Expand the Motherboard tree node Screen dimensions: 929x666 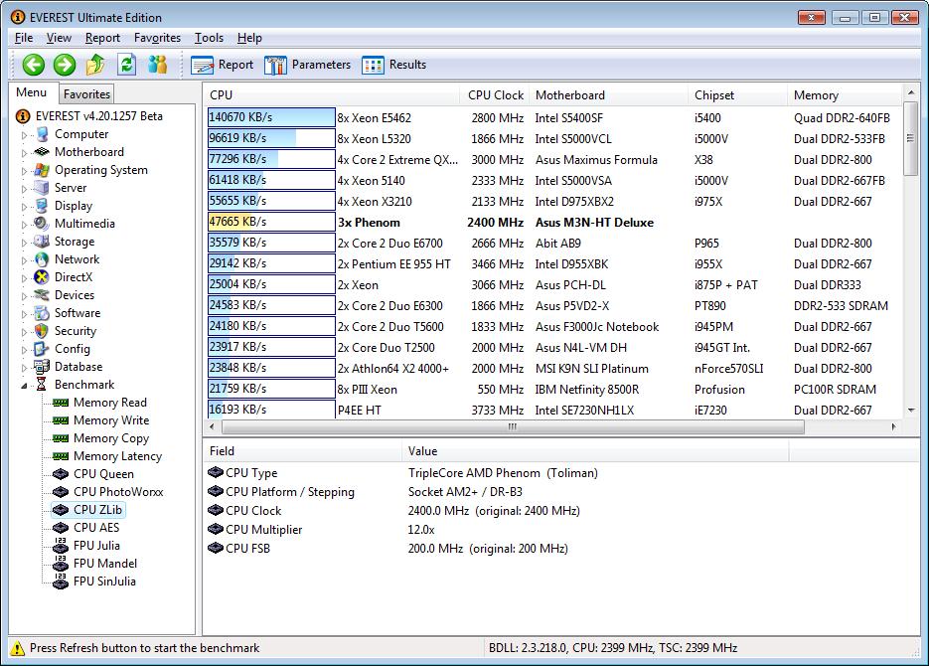pos(24,153)
